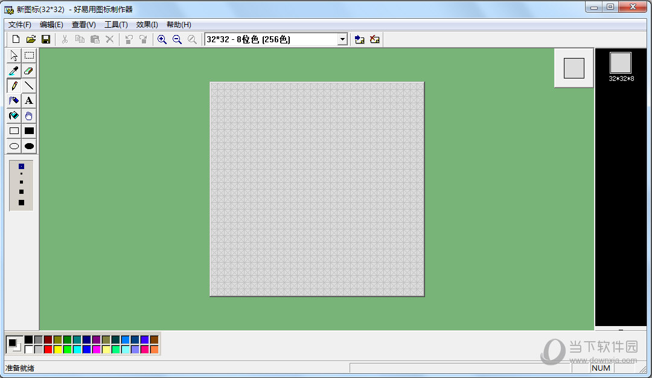Open the 帮助(H) menu

pos(179,25)
